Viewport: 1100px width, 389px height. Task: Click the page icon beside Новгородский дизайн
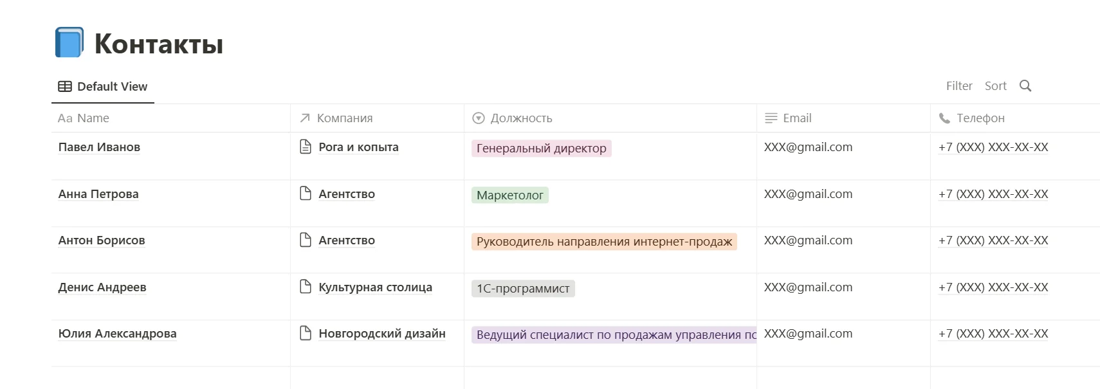[x=306, y=333]
